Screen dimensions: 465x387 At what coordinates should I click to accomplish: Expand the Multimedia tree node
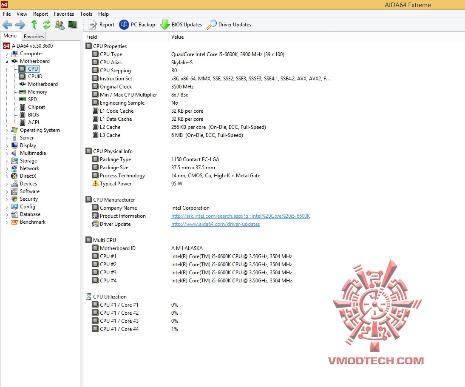click(7, 154)
